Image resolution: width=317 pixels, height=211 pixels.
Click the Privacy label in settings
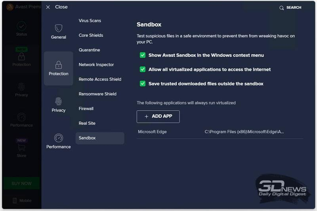coord(58,110)
